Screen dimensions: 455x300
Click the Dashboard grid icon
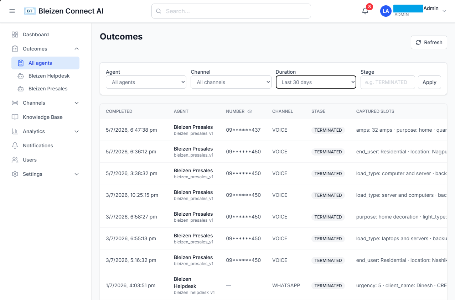click(x=15, y=35)
